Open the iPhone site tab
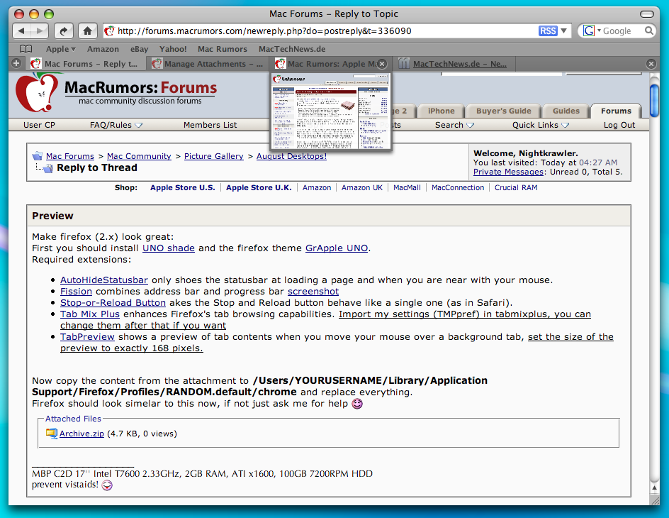669x518 pixels. [442, 111]
